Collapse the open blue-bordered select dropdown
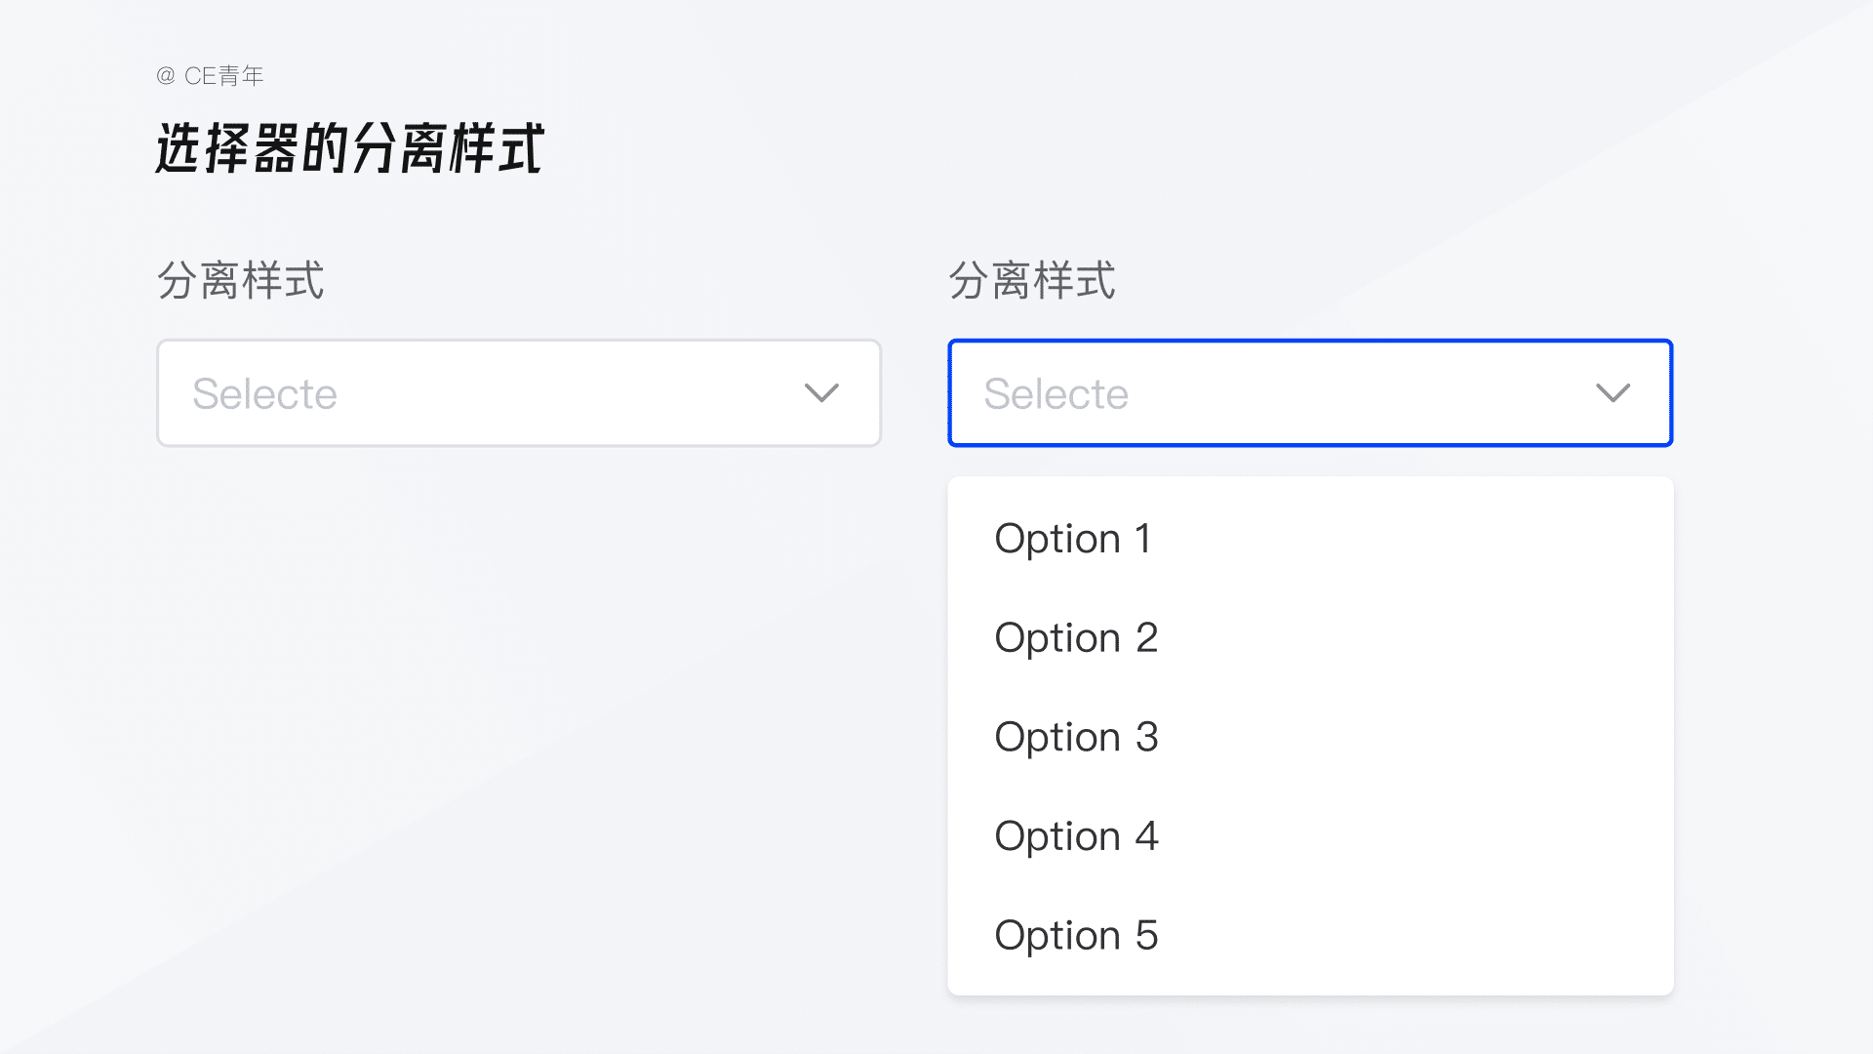 click(x=1309, y=393)
